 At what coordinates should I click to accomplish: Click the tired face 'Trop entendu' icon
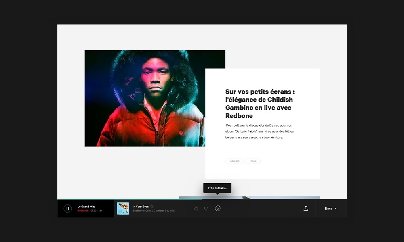[218, 208]
